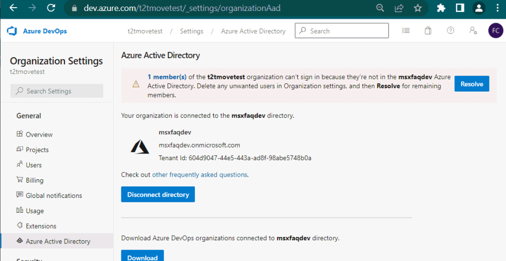Click the Organization Settings heading

(56, 61)
